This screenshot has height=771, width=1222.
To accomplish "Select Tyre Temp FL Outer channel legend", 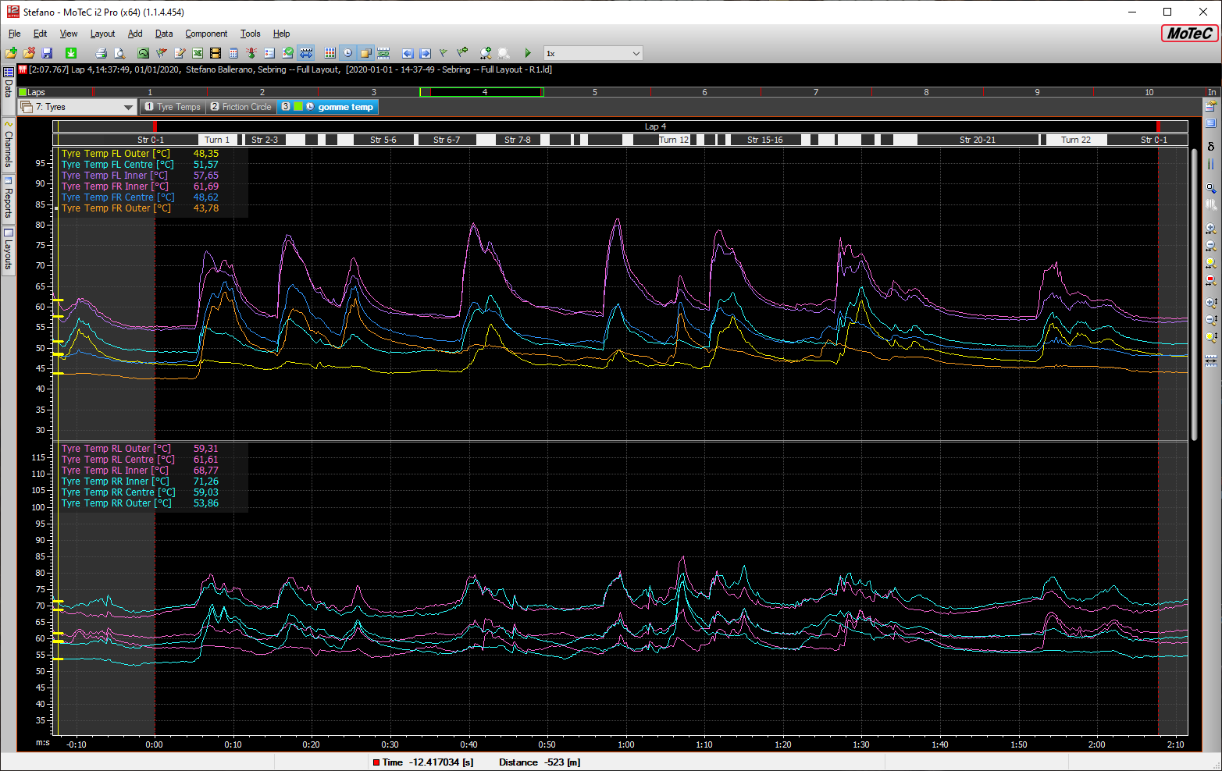I will (116, 154).
